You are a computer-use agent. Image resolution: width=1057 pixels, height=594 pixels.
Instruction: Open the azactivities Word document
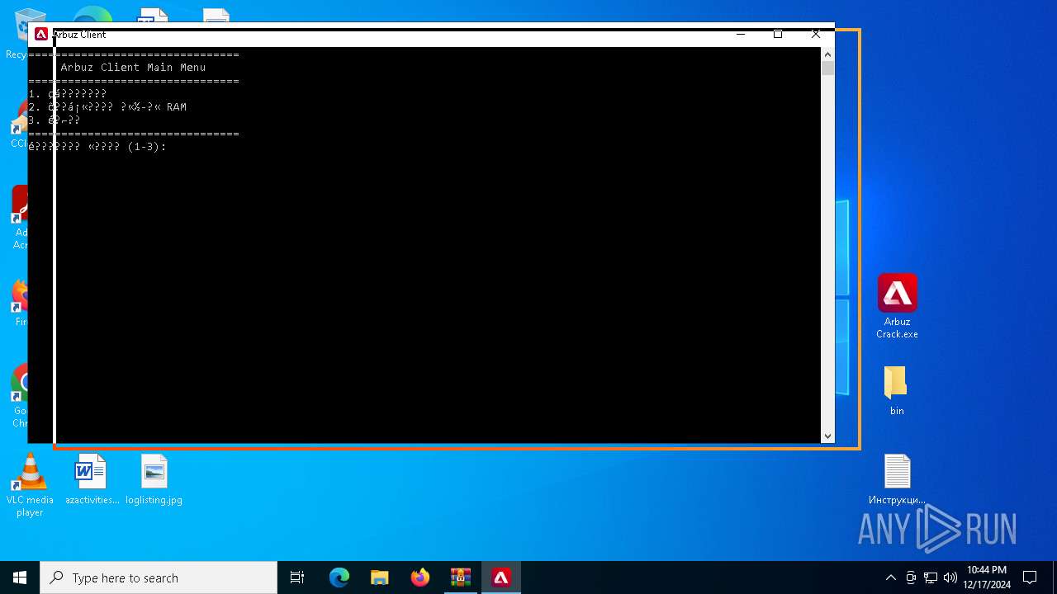click(92, 479)
